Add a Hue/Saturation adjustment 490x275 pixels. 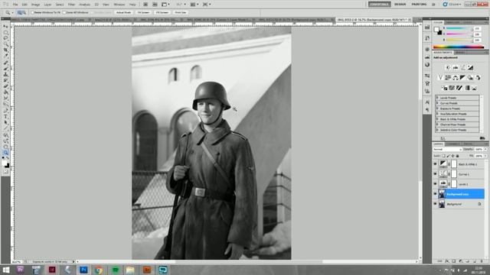point(448,77)
